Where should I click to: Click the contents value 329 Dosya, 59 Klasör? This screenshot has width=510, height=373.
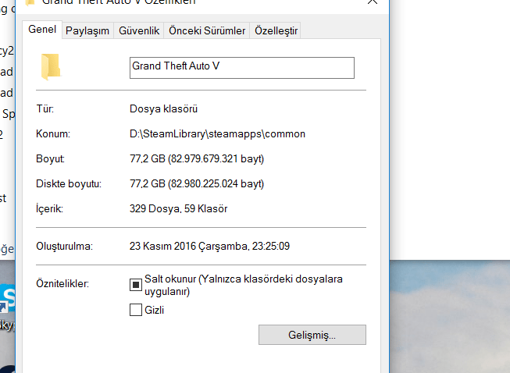coord(179,208)
